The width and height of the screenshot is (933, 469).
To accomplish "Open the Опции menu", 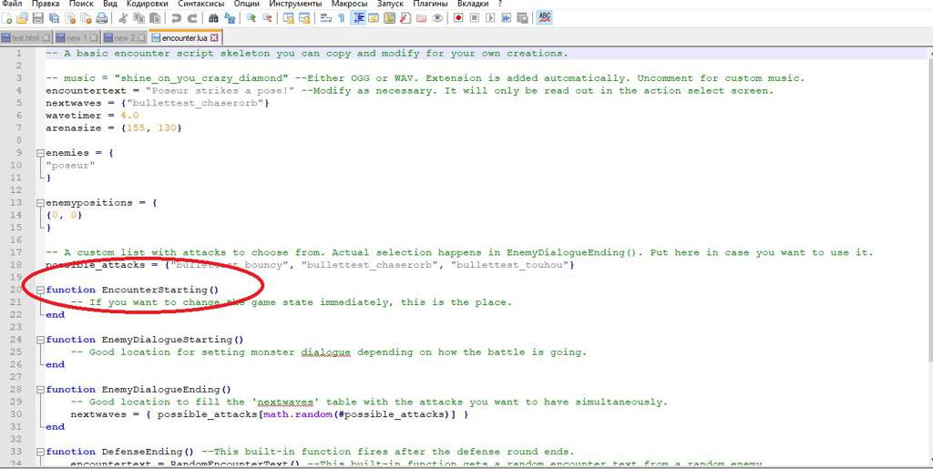I will coord(246,4).
